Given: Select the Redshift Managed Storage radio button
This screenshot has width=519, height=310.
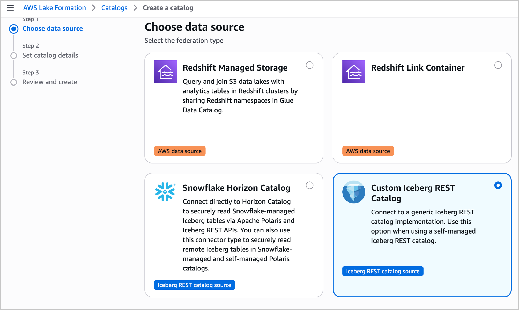Looking at the screenshot, I should tap(309, 65).
